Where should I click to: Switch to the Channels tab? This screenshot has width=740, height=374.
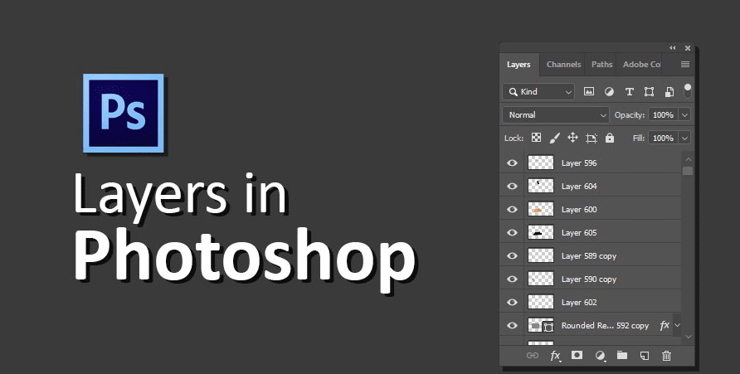click(x=563, y=64)
